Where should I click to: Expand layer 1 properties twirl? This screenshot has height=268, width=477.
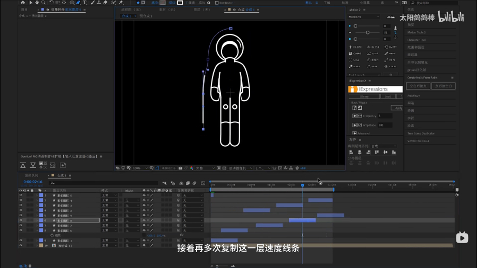pyautogui.click(x=37, y=195)
